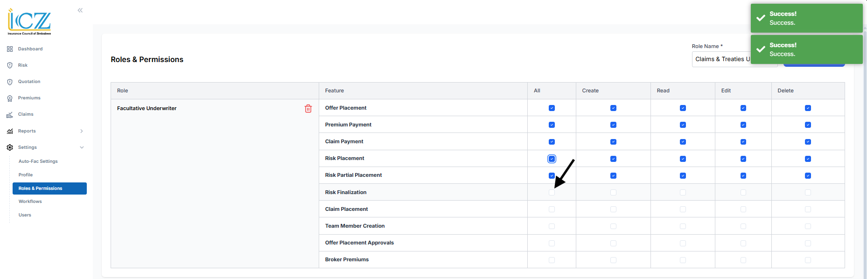Image resolution: width=867 pixels, height=279 pixels.
Task: Delete the Facultative Underwriter role
Action: pos(308,108)
